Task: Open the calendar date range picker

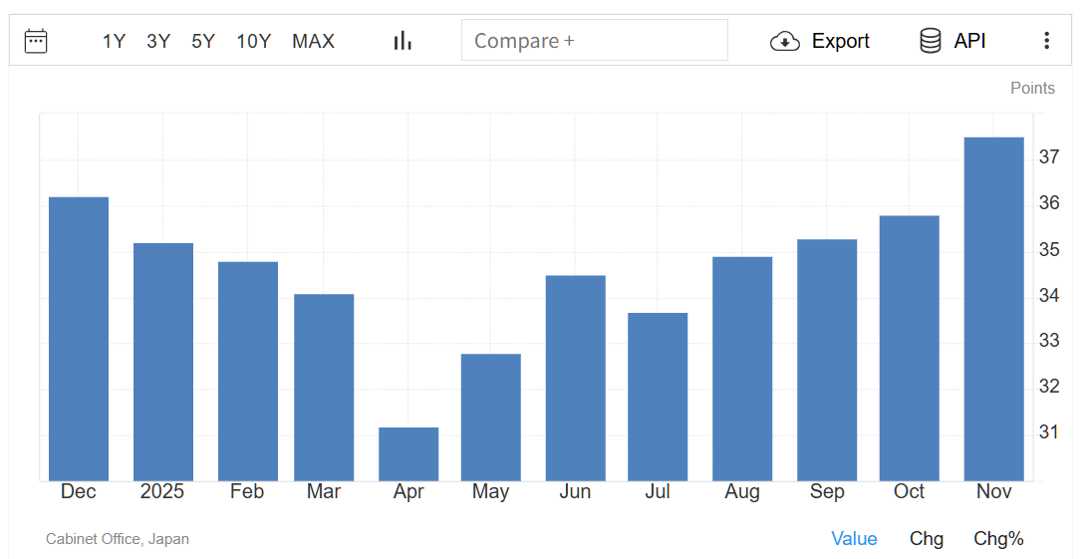Action: (x=36, y=41)
